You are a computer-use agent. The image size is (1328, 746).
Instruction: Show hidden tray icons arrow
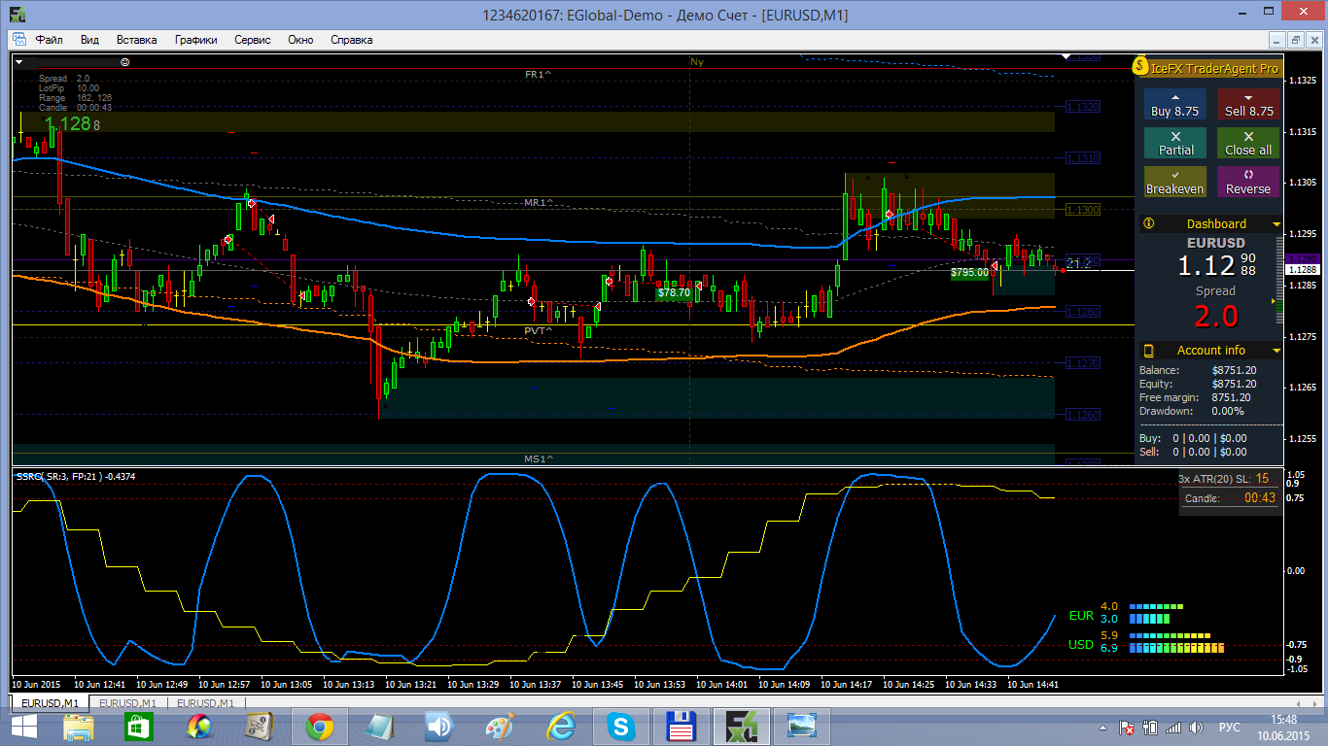point(1102,727)
